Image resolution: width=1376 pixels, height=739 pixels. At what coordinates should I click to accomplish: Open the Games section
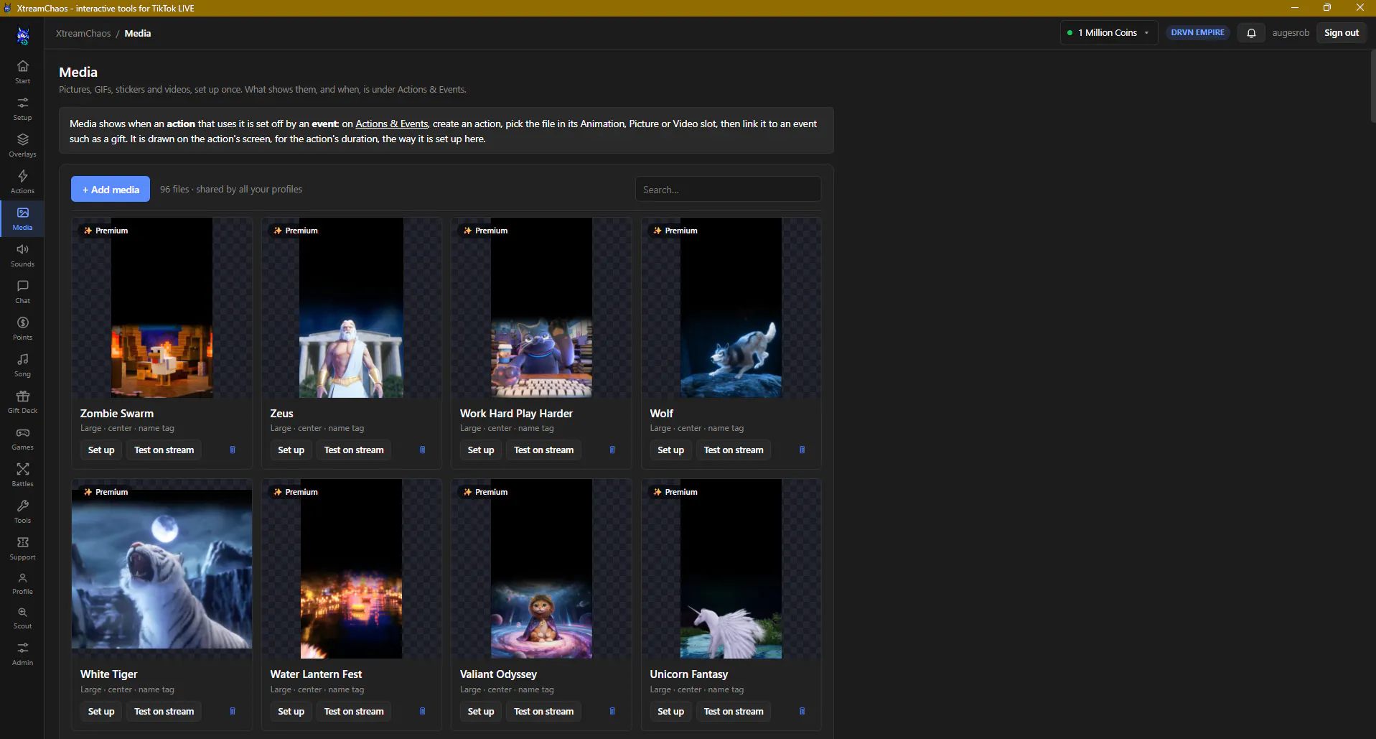[x=22, y=438]
